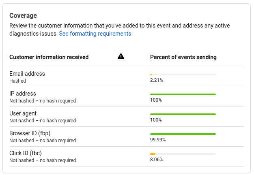Click the Browser ID 99.99% progress bar
The image size is (254, 175).
click(183, 134)
